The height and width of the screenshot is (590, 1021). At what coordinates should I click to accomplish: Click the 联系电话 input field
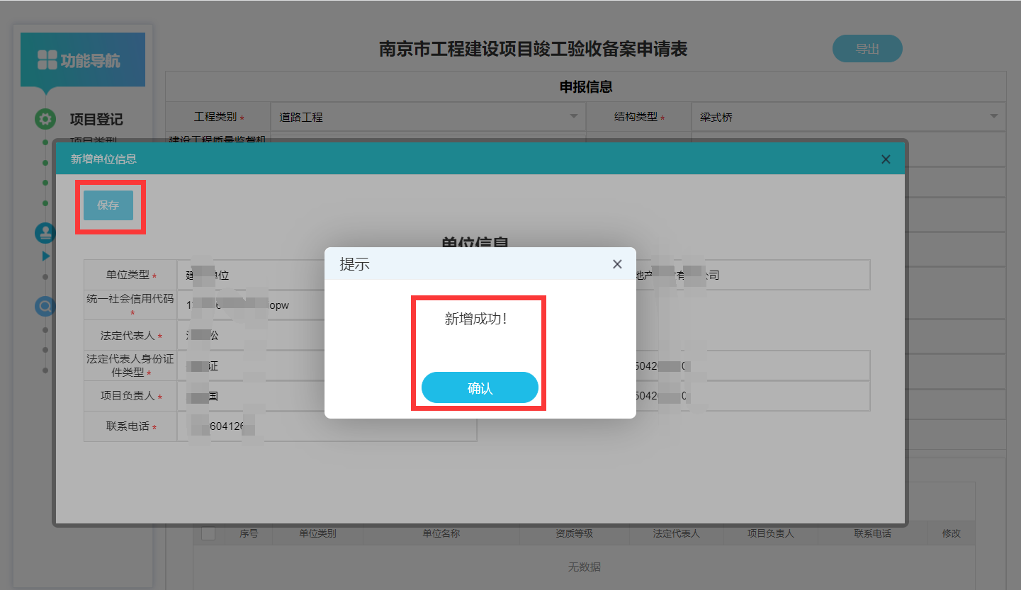pos(326,427)
